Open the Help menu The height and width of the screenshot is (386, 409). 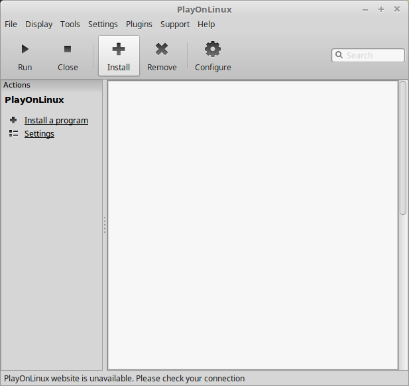pos(206,25)
